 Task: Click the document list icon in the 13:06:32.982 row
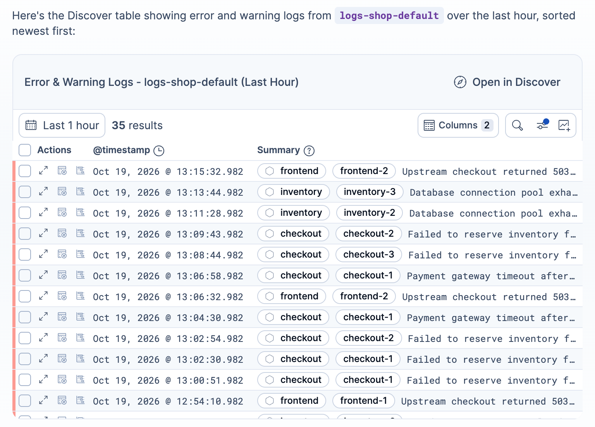pos(81,295)
